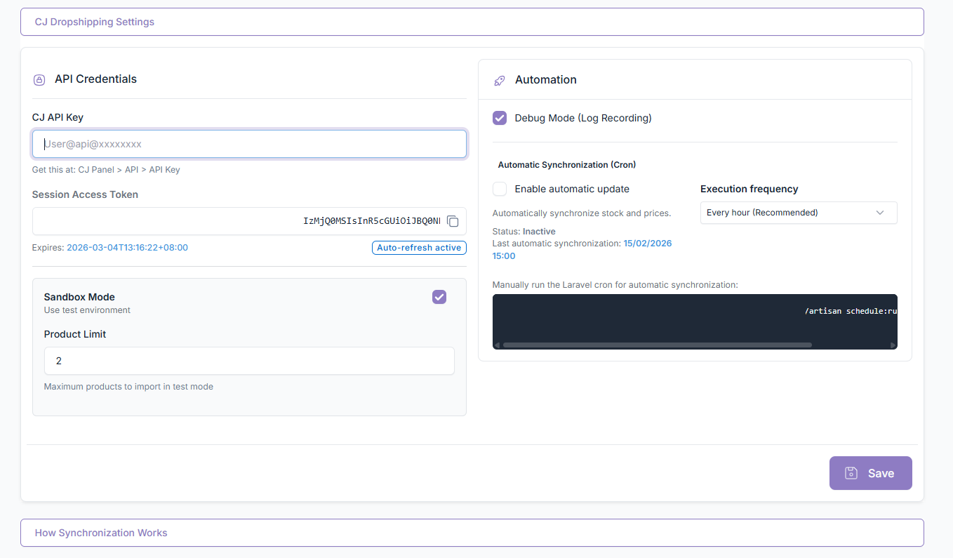Expand the How Synchronization Works section
Viewport: 953px width, 558px height.
point(472,533)
